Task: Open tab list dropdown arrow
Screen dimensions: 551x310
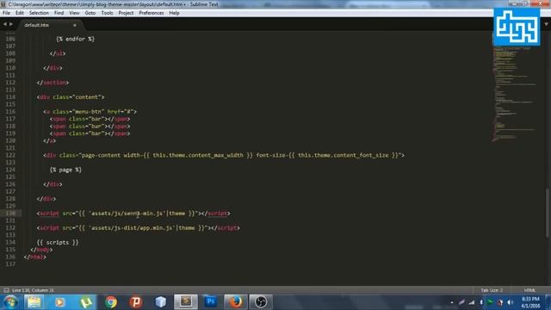Action: pyautogui.click(x=546, y=24)
